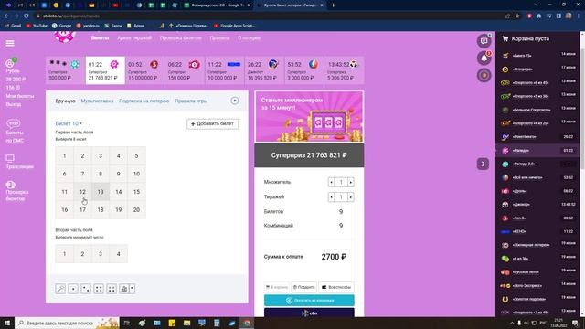Click the magic wand autofill tool
The width and height of the screenshot is (585, 329).
[x=60, y=289]
